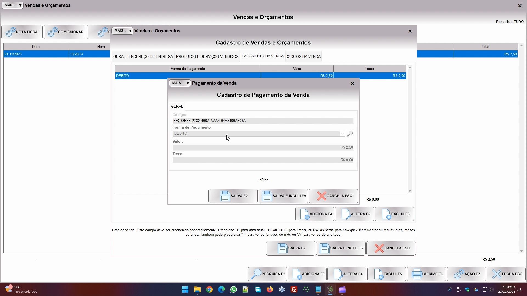Viewport: 527px width, 296px height.
Task: Open Google Chrome from taskbar
Action: pos(209,290)
